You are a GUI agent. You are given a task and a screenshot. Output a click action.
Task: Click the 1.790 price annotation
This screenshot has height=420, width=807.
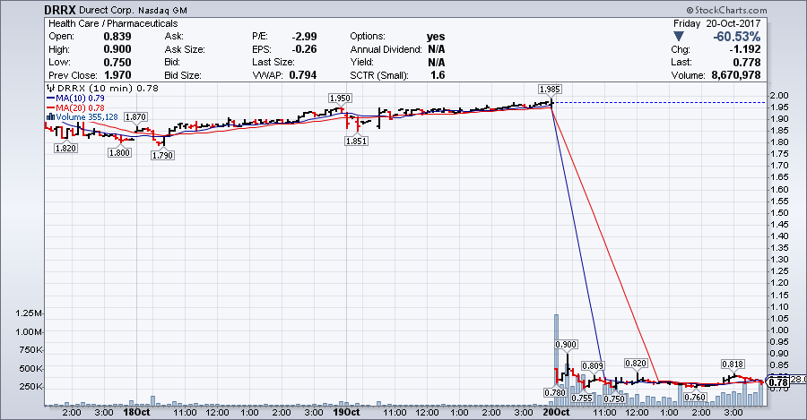[162, 155]
